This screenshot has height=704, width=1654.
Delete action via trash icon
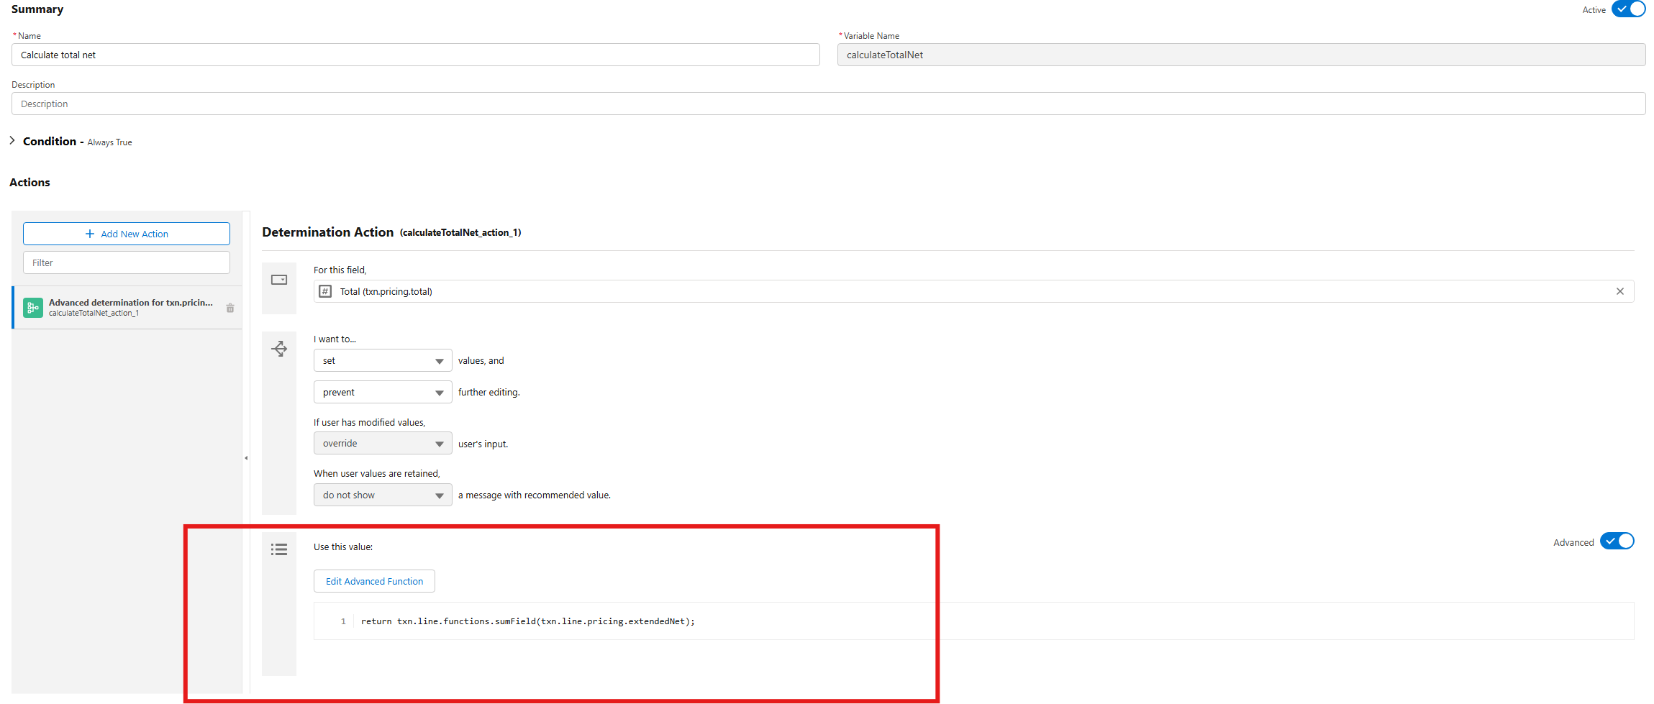230,308
